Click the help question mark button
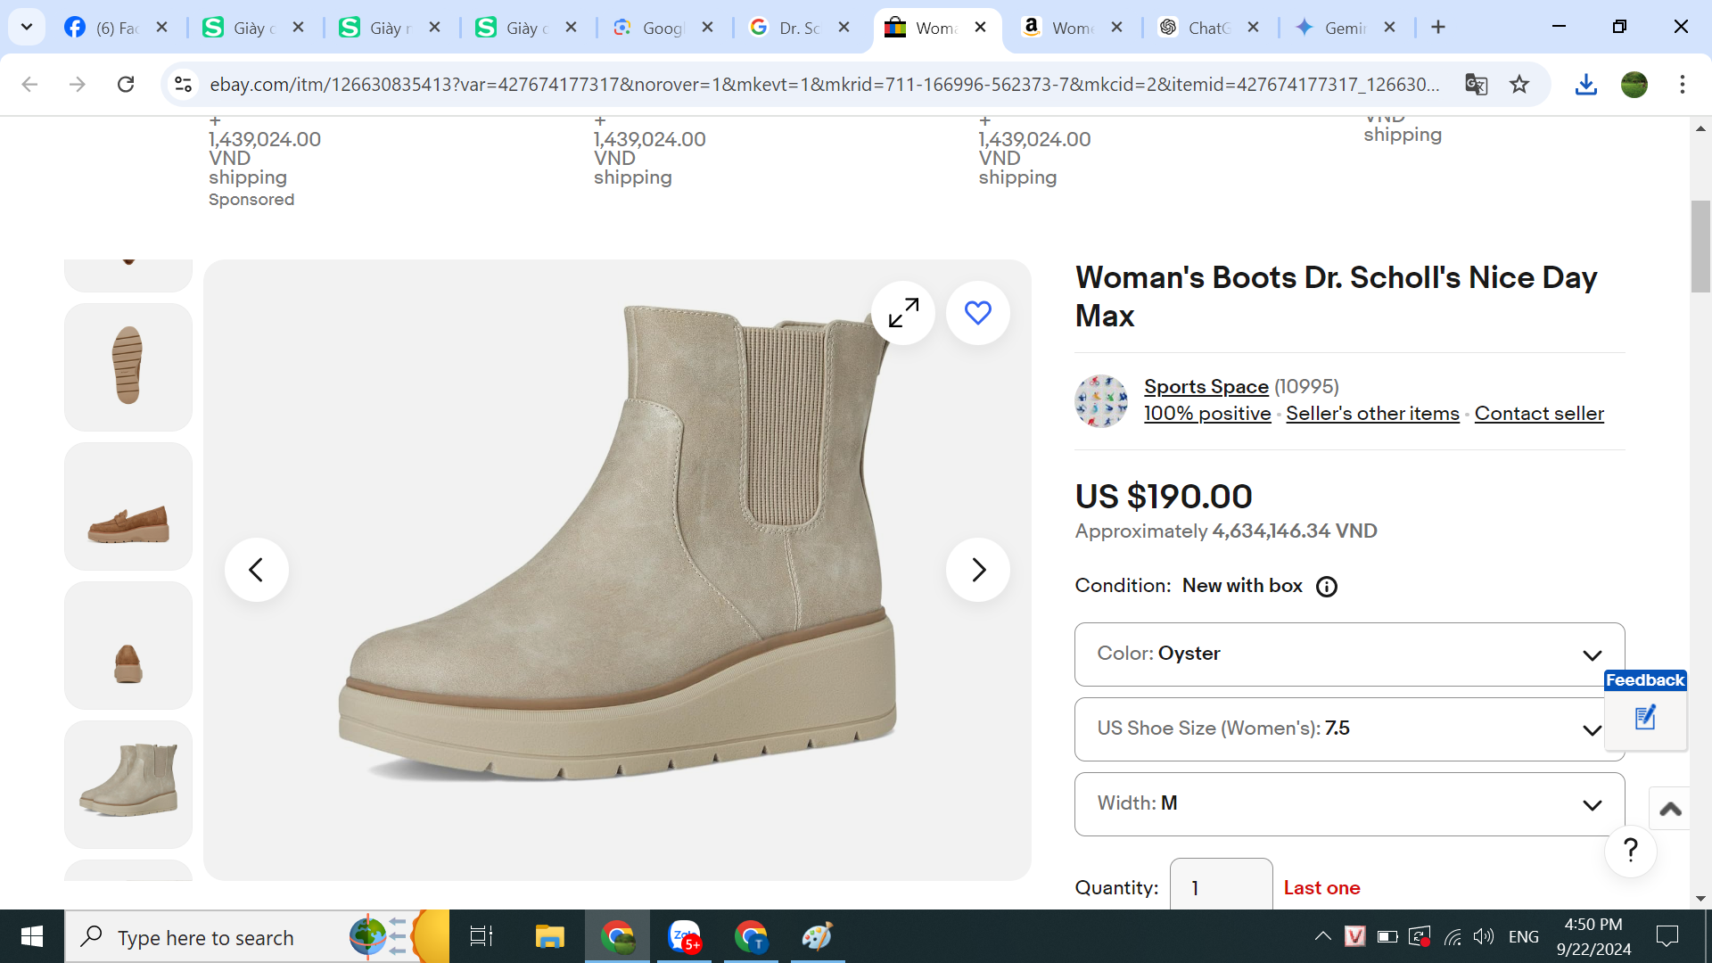 click(1630, 851)
